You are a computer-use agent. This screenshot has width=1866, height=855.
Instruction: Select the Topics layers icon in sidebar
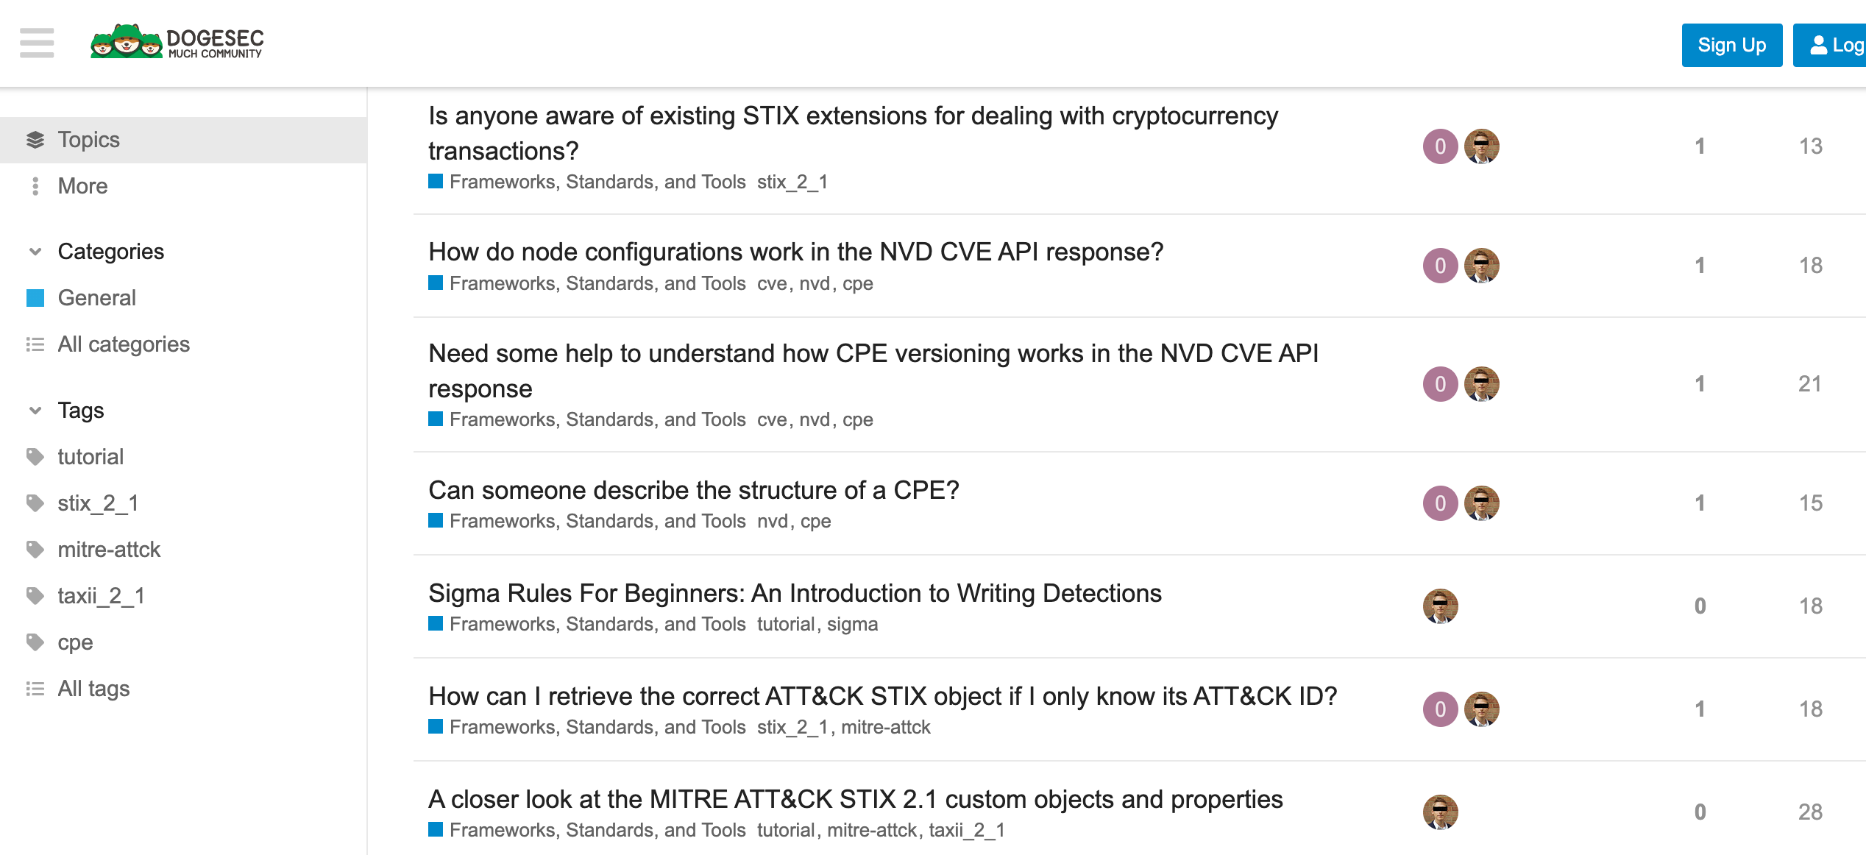pyautogui.click(x=35, y=139)
